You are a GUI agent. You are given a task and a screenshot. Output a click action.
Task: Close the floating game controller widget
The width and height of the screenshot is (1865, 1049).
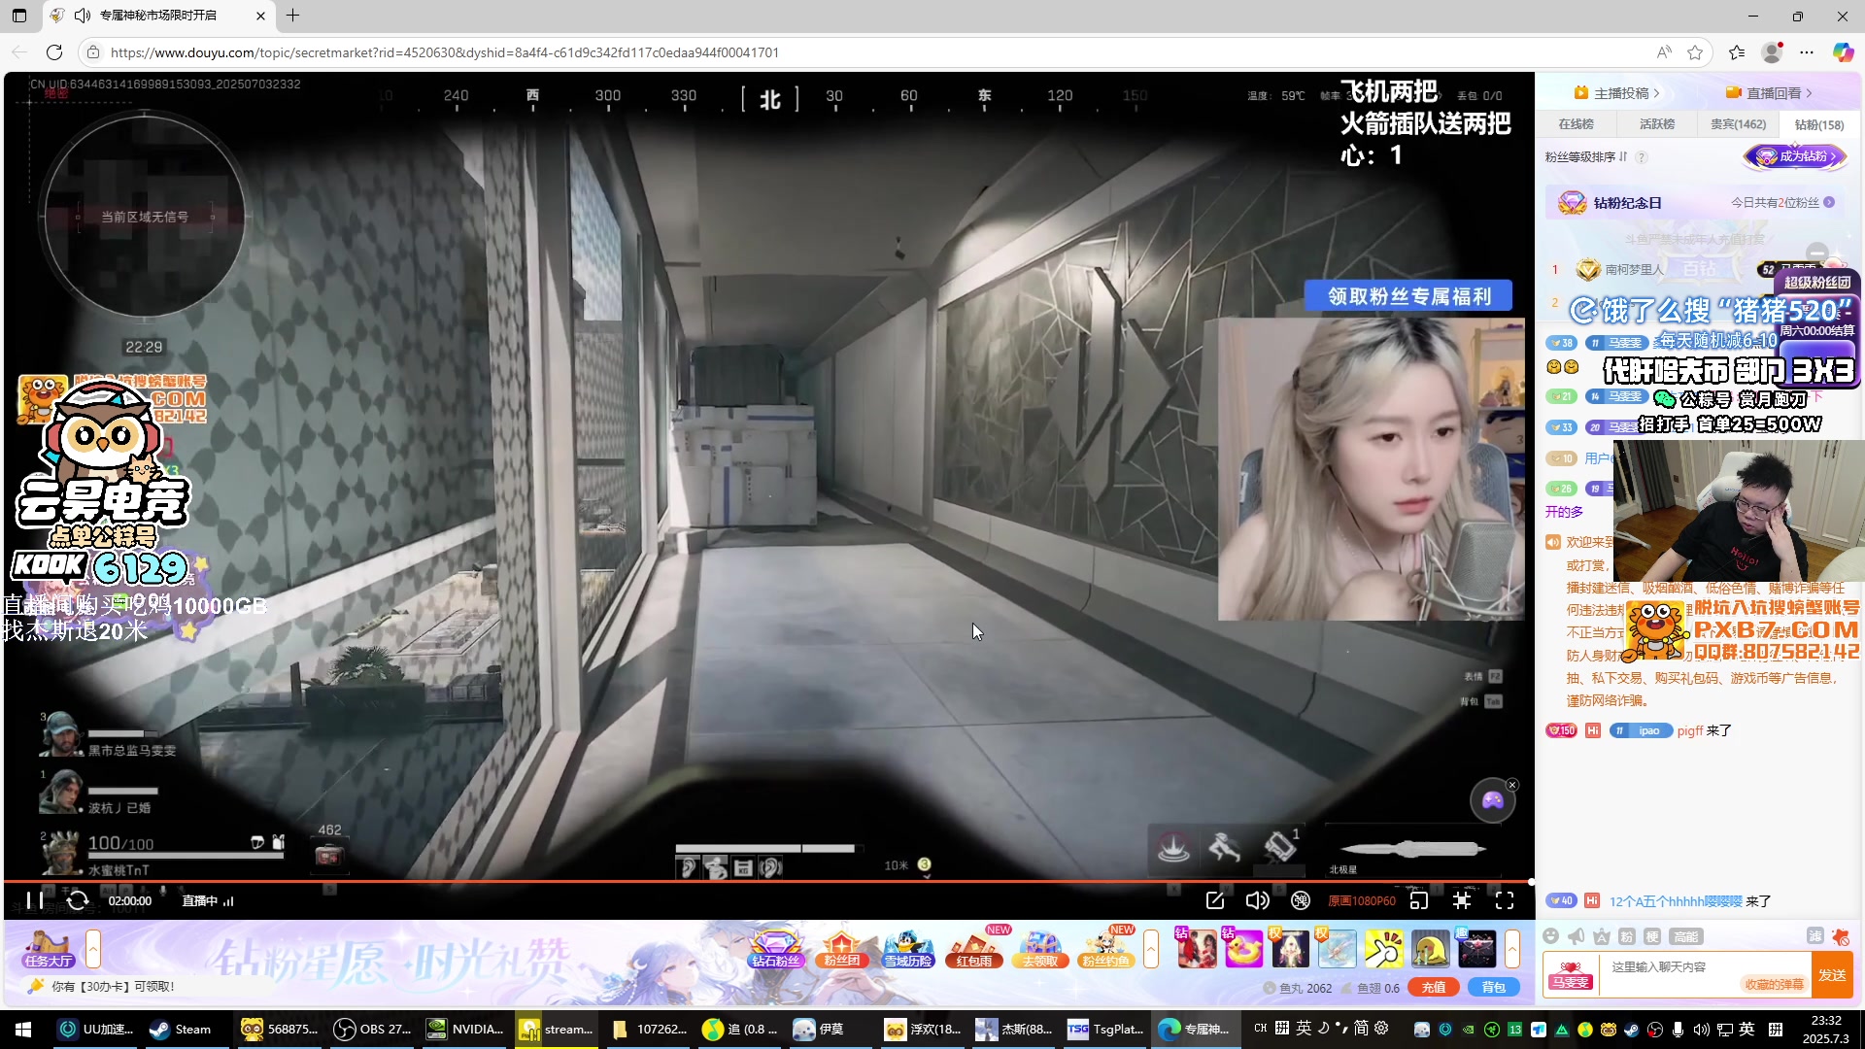click(1511, 785)
